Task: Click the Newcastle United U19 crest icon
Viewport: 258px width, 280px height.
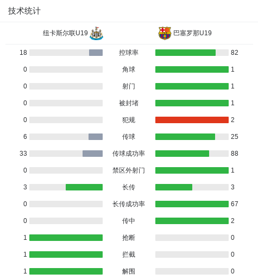Action: coord(96,33)
